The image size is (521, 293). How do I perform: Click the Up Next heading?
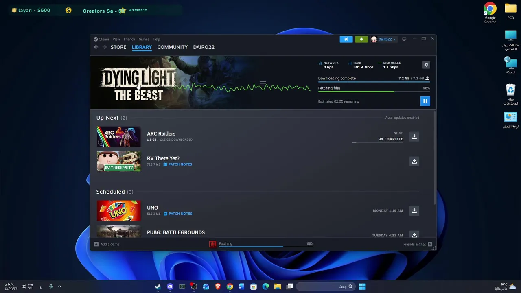click(x=107, y=118)
